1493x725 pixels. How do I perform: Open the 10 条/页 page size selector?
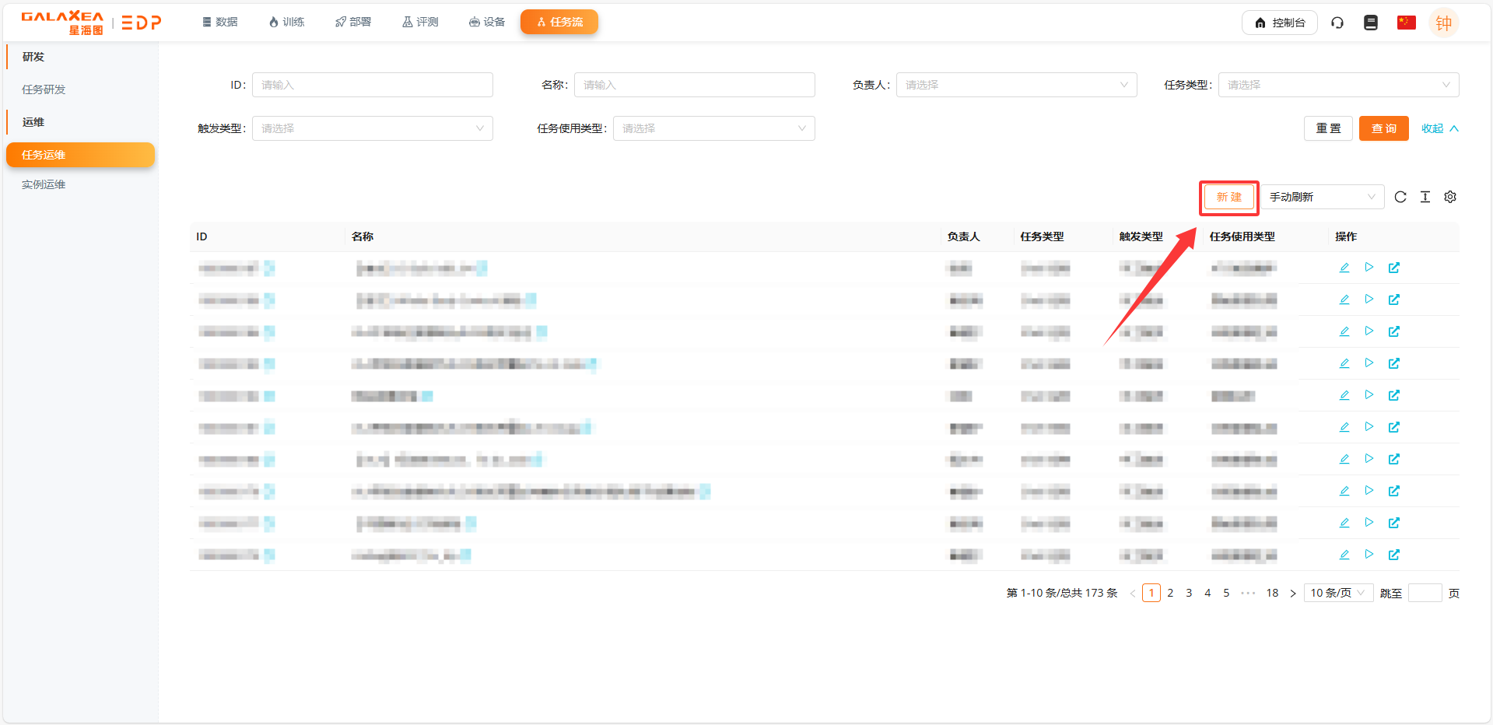pos(1337,593)
